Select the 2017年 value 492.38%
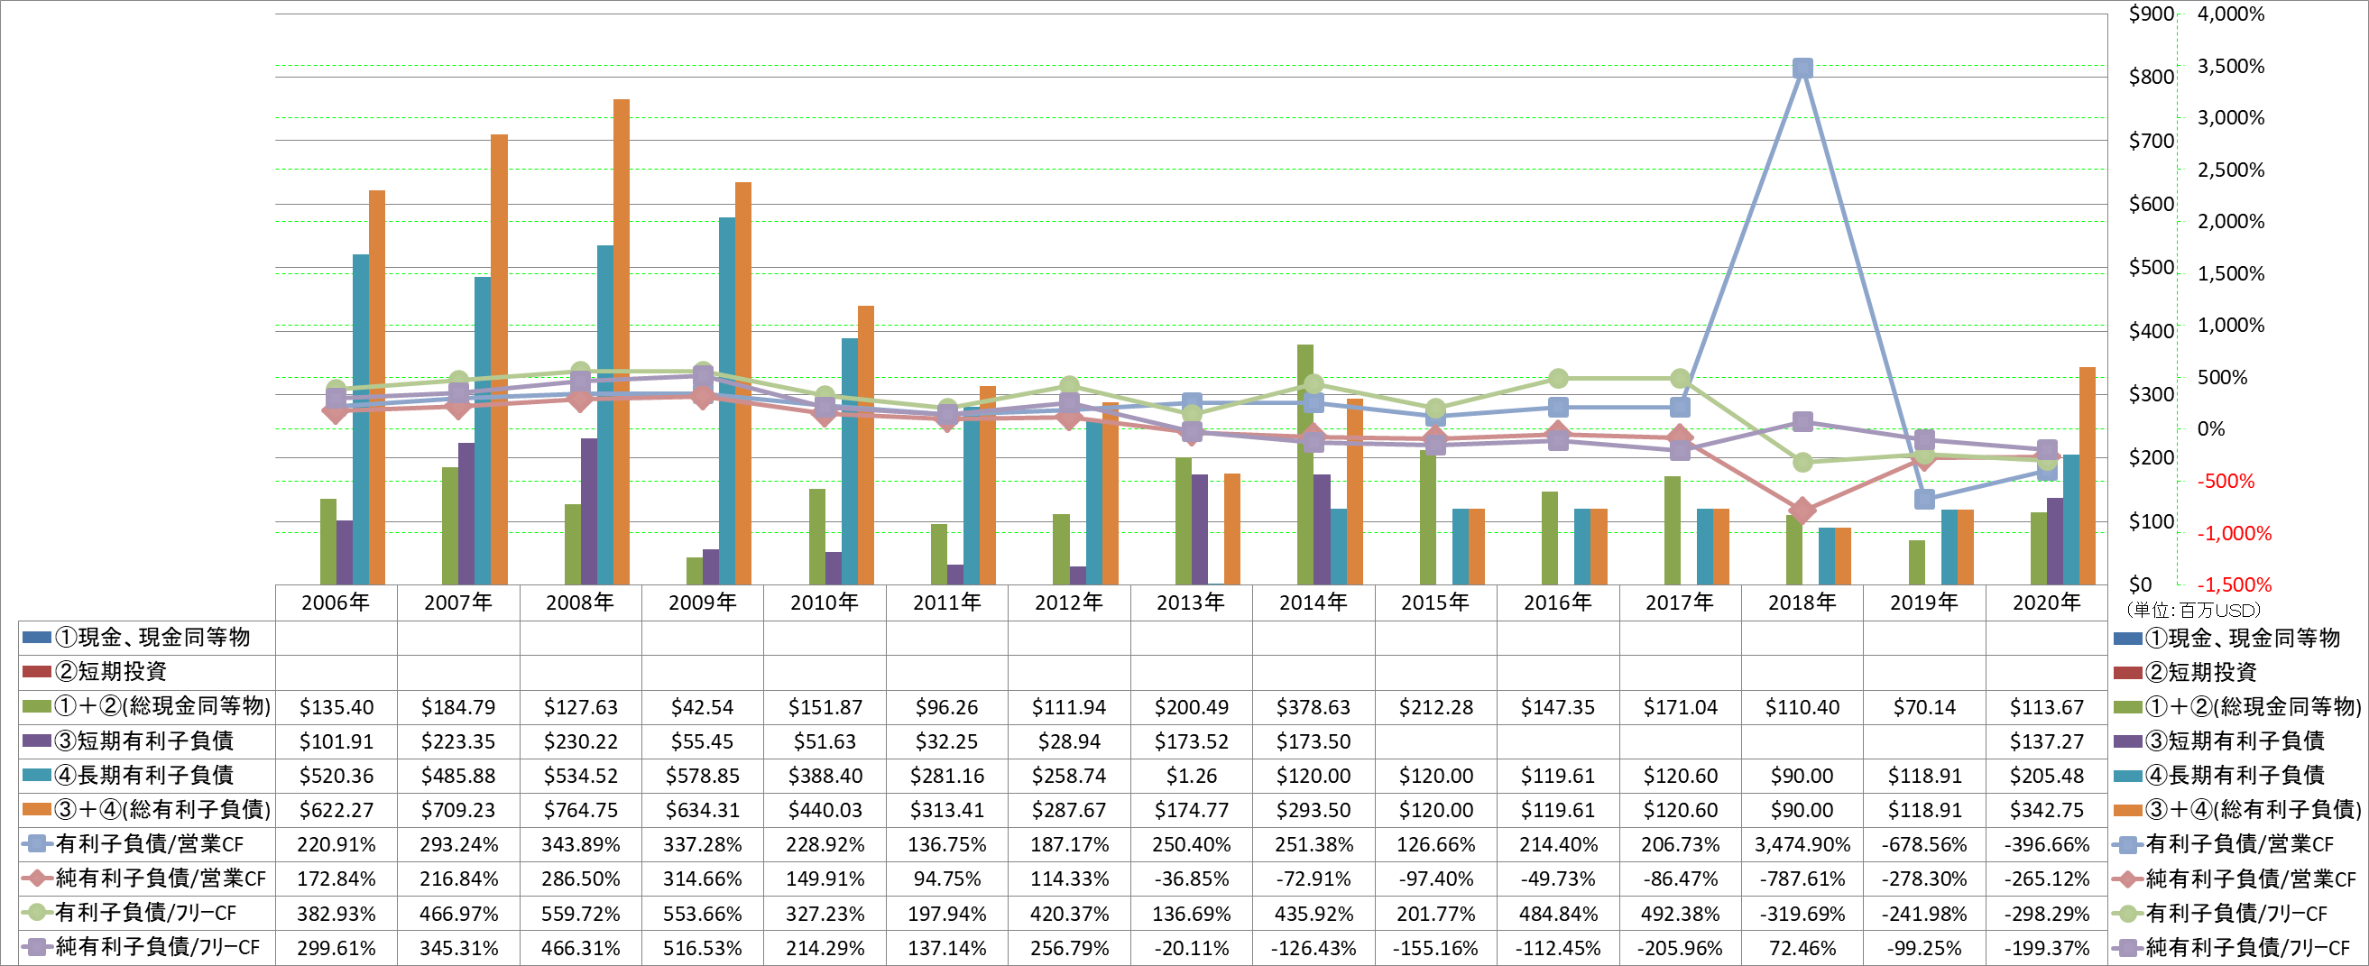Viewport: 2369px width, 966px height. coord(1680,914)
